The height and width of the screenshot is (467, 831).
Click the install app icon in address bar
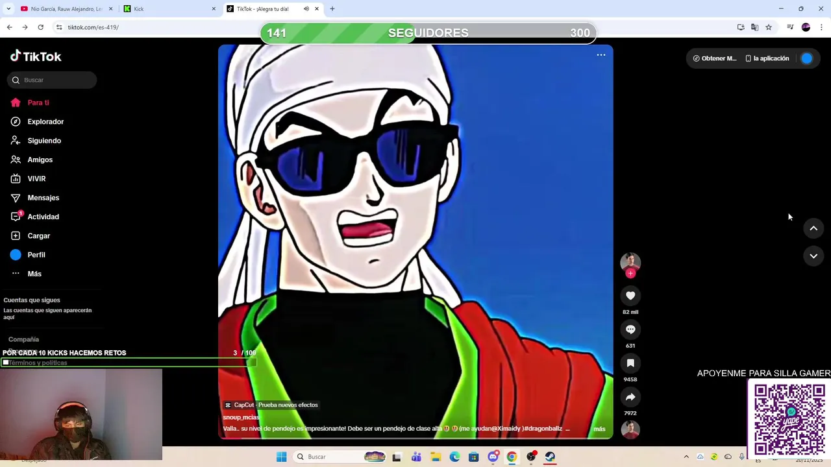click(x=741, y=27)
